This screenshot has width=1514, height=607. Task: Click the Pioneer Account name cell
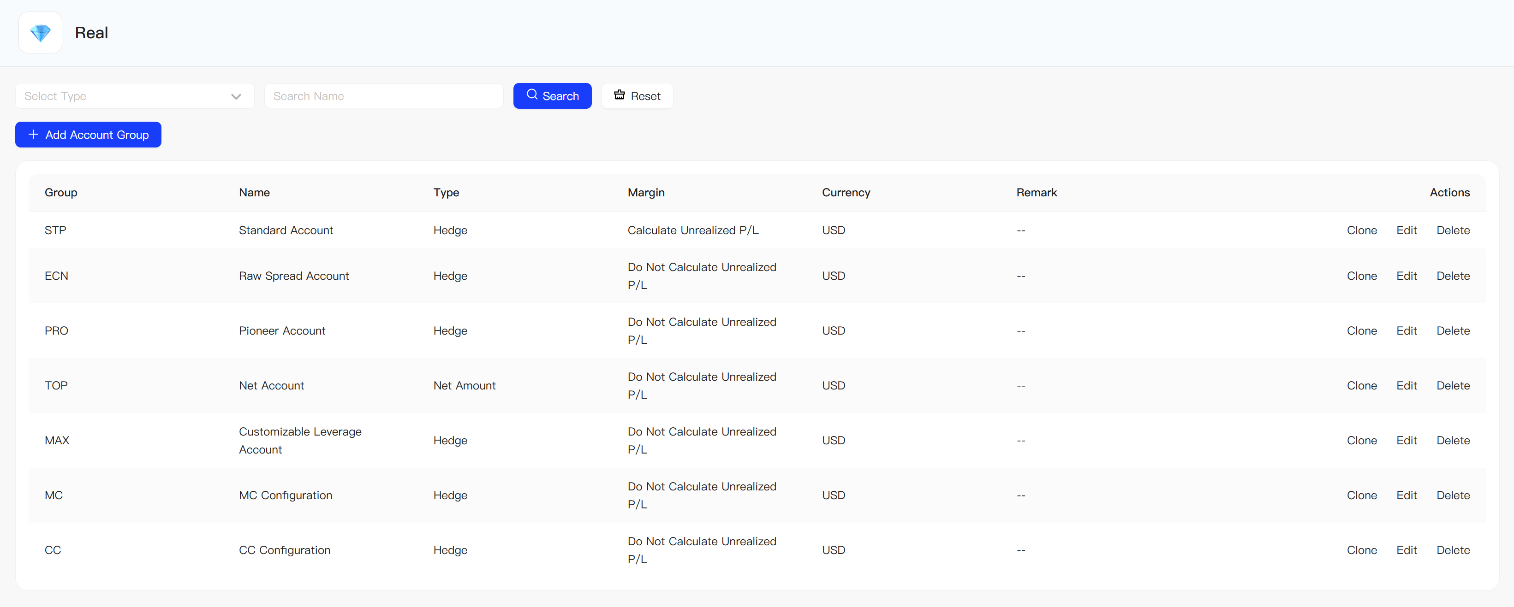tap(282, 330)
